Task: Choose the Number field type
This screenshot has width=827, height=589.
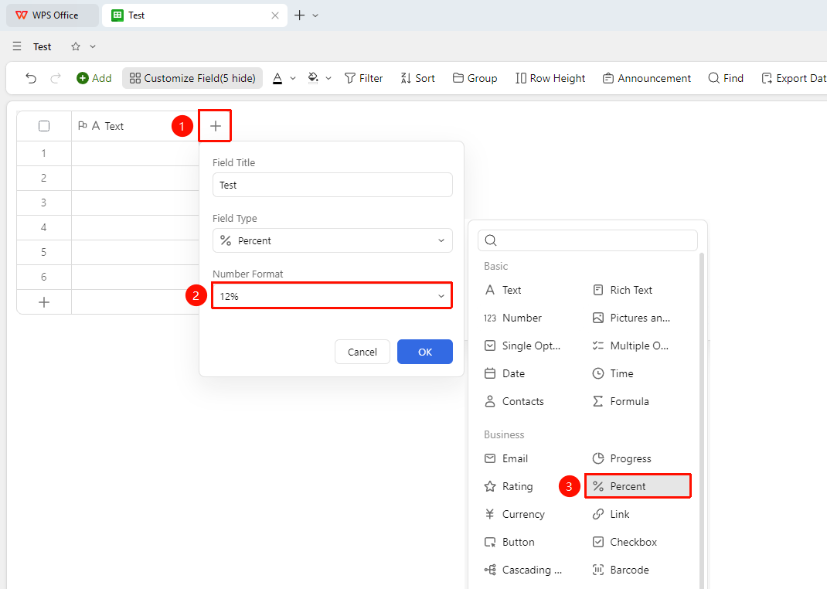Action: 512,318
